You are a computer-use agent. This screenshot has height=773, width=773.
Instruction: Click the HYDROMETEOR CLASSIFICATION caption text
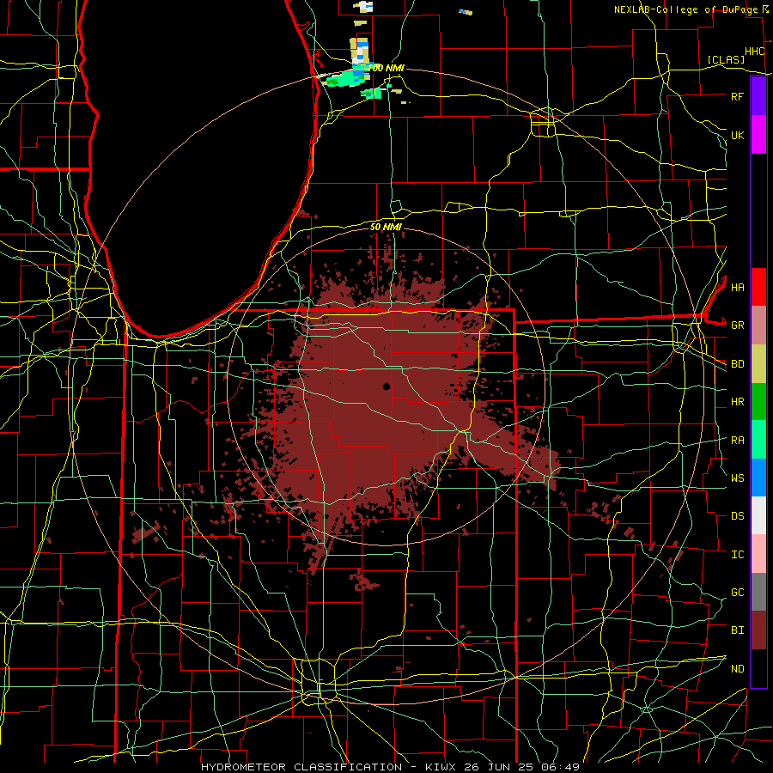pos(301,767)
